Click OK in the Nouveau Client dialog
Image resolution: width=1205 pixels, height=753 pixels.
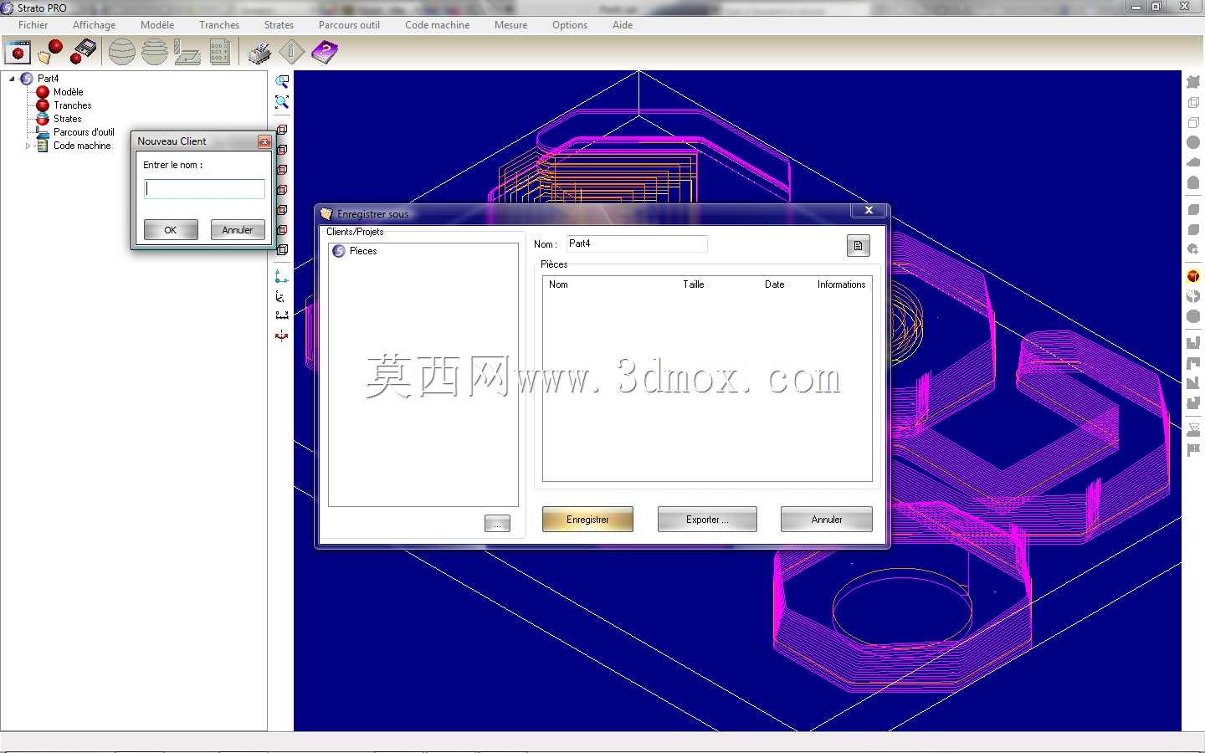[171, 230]
